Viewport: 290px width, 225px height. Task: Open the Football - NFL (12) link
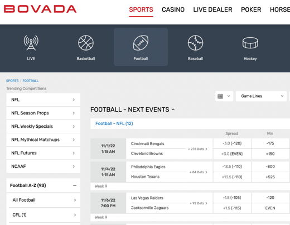(114, 123)
